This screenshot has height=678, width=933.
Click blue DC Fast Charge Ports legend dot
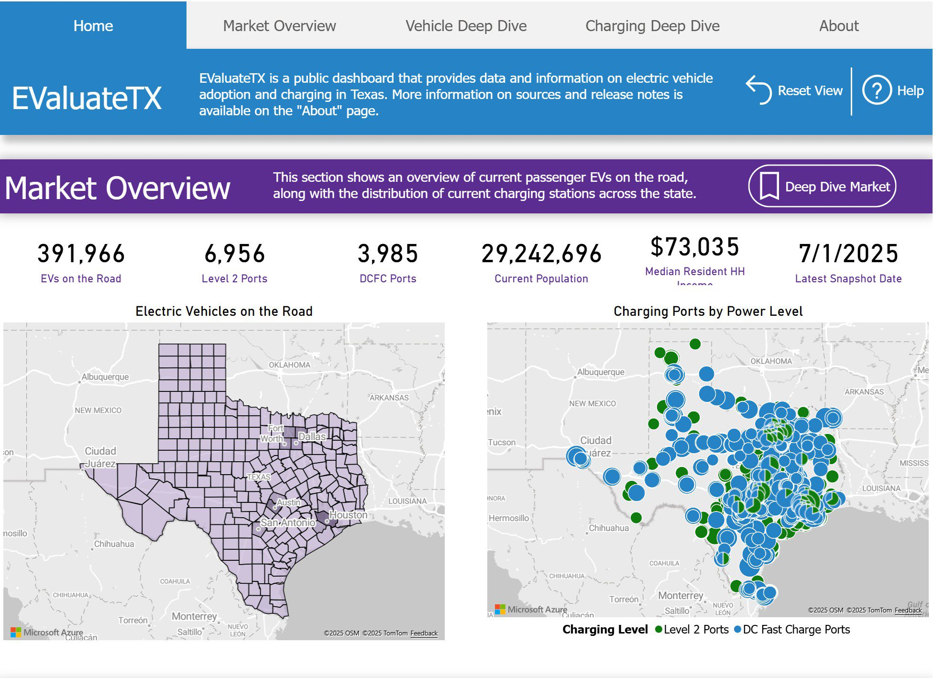737,630
